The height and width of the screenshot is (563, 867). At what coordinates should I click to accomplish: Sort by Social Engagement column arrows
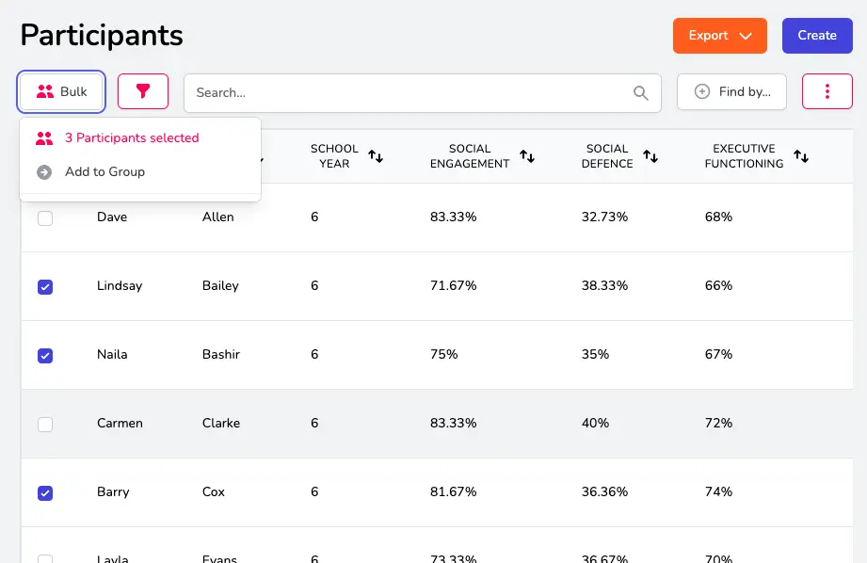[527, 156]
